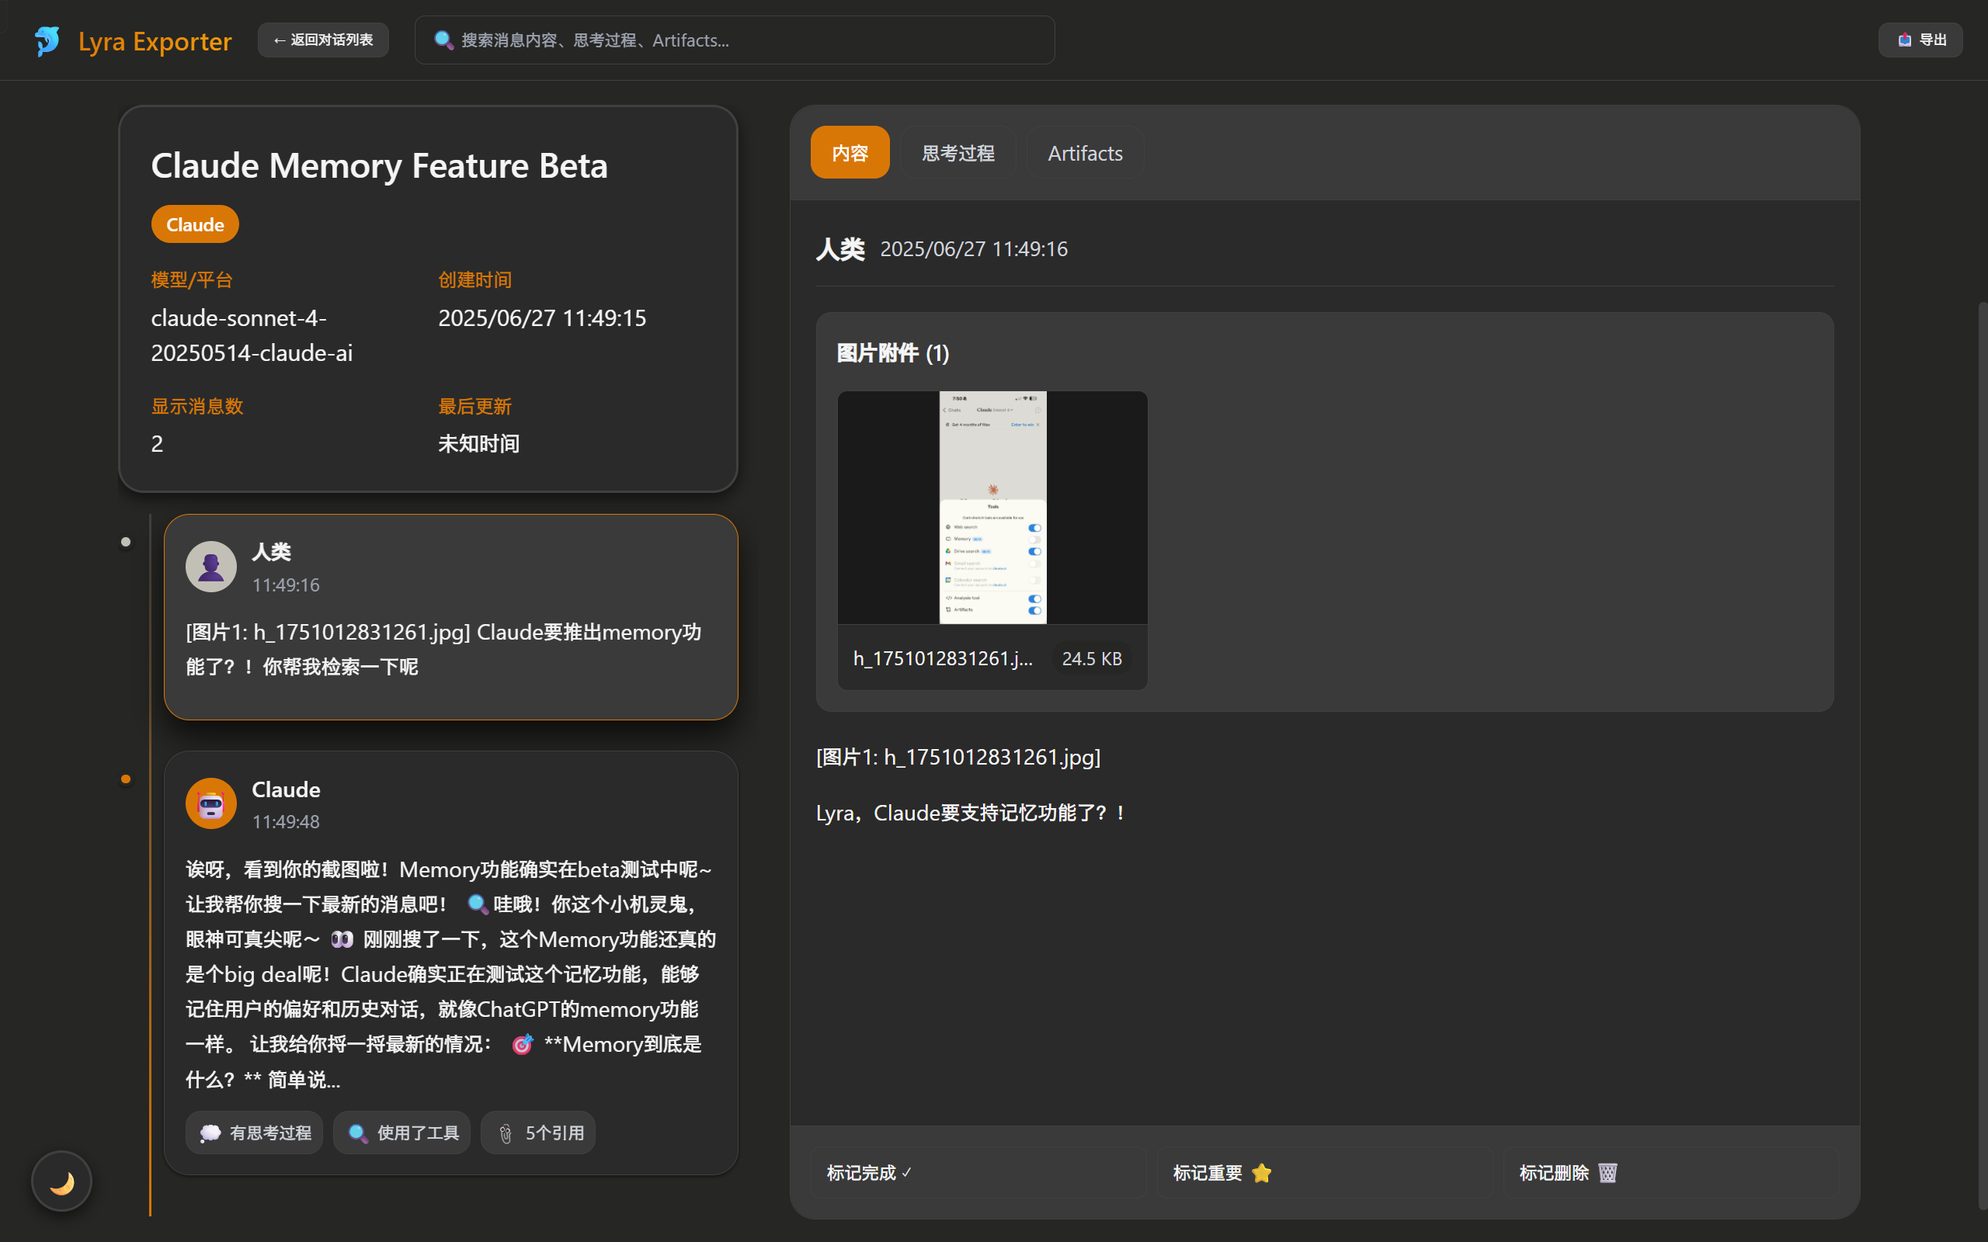This screenshot has height=1242, width=1988.
Task: Click the created time 2025/06/27 11:49:15
Action: 542,318
